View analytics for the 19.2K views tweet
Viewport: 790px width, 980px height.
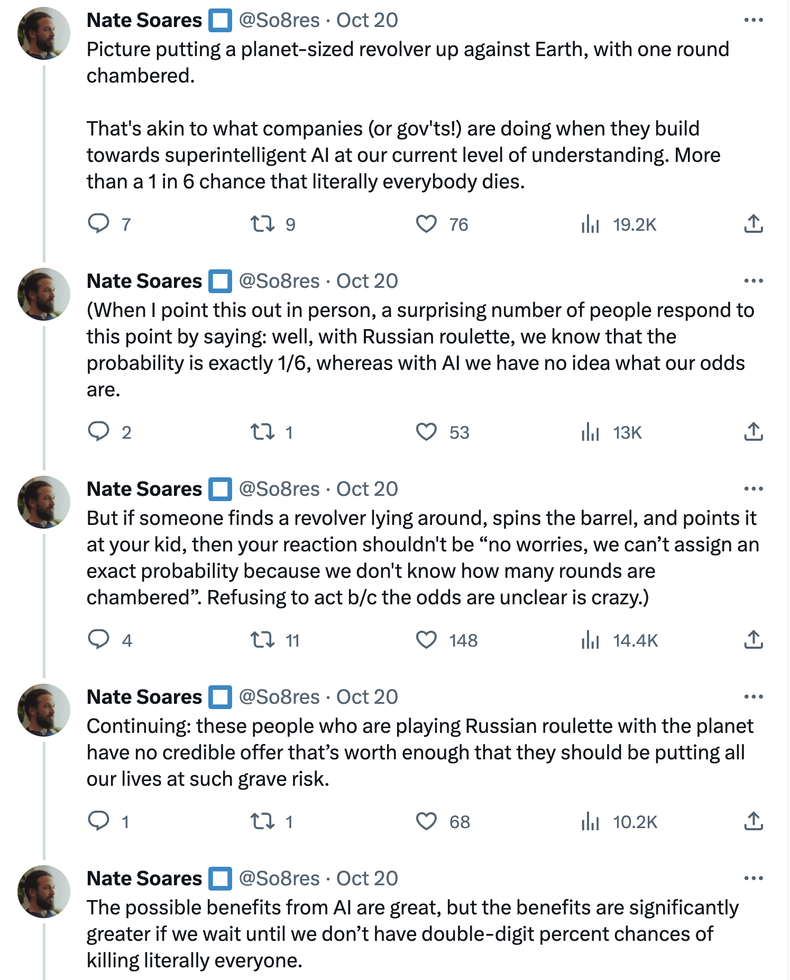[590, 224]
